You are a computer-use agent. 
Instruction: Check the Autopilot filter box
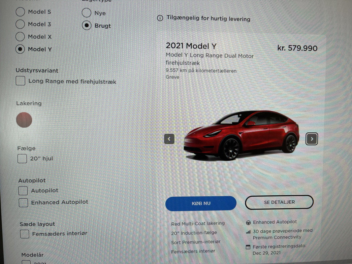23,191
